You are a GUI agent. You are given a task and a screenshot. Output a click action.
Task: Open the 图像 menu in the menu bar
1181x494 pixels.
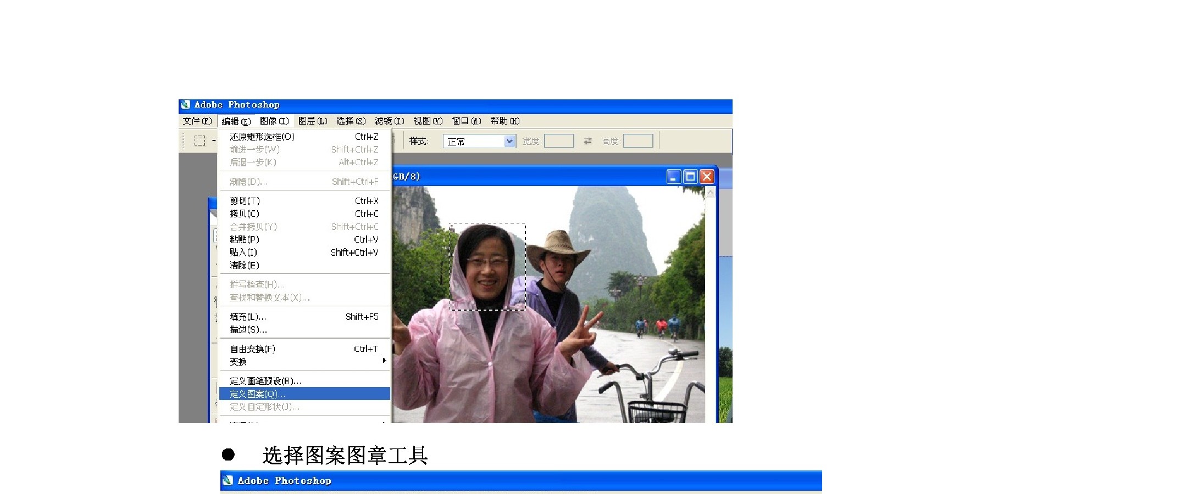coord(274,121)
